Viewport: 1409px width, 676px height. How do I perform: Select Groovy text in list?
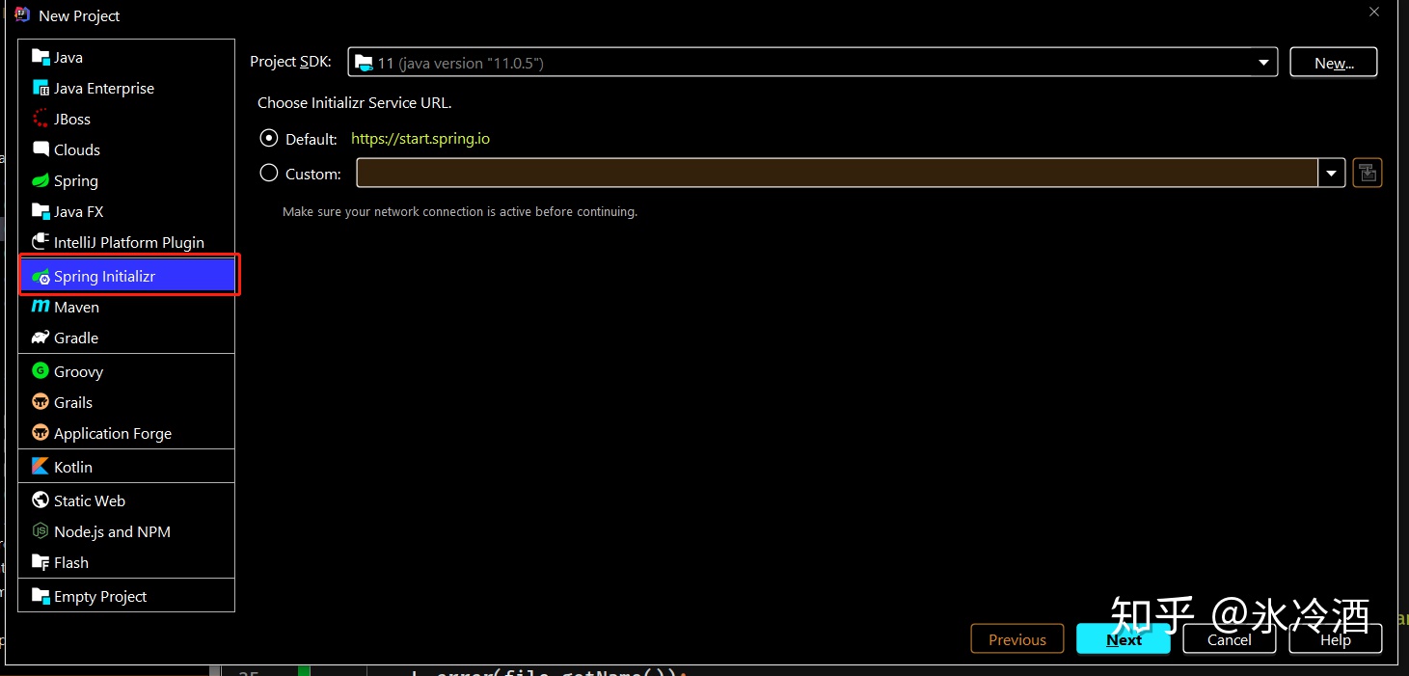pyautogui.click(x=78, y=371)
